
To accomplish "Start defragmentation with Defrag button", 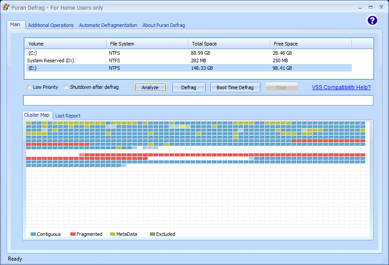I will click(x=189, y=87).
